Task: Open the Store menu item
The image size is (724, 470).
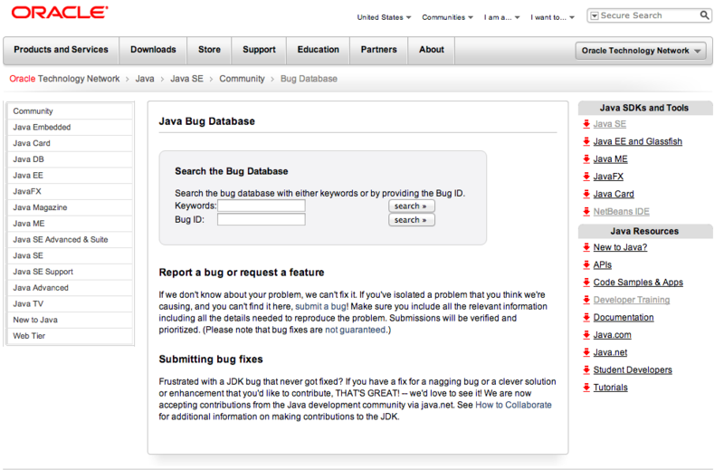Action: tap(209, 50)
